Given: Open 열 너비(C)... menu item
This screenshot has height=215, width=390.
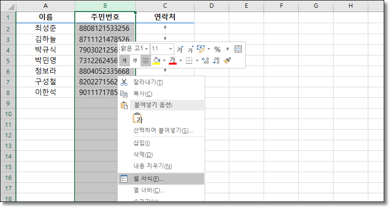Looking at the screenshot, I should tap(161, 190).
